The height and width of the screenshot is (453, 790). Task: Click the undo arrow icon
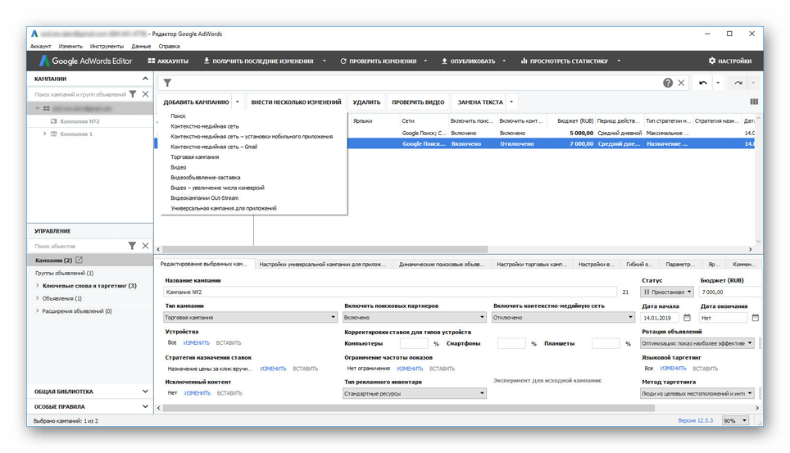click(x=703, y=83)
